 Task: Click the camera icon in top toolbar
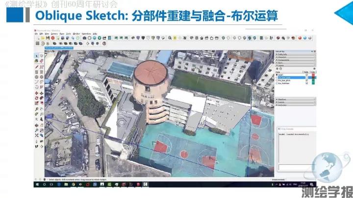pyautogui.click(x=84, y=38)
